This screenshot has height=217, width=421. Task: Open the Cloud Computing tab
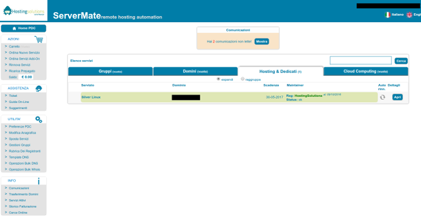366,72
